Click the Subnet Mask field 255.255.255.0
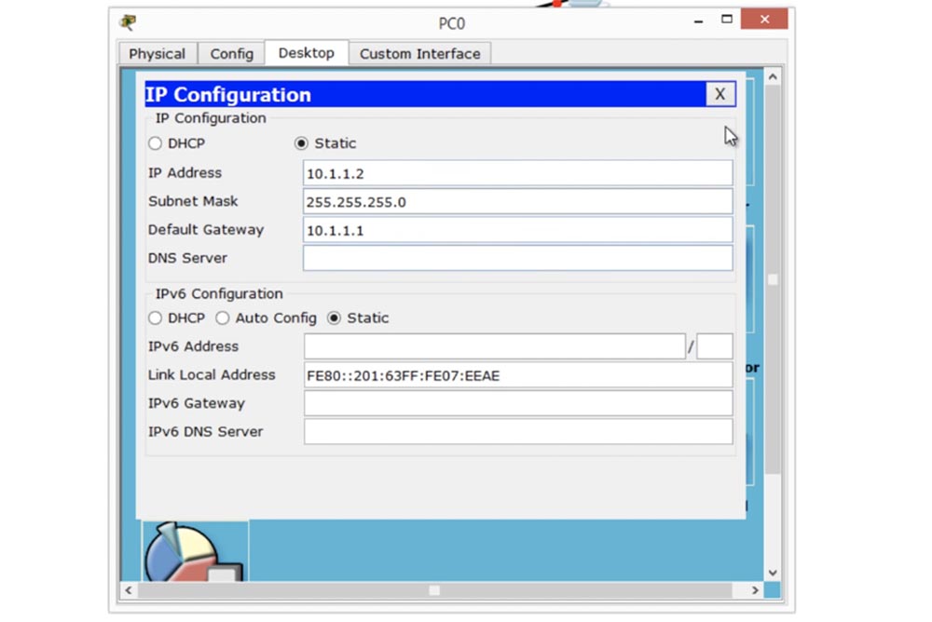The width and height of the screenshot is (932, 622). [x=517, y=201]
